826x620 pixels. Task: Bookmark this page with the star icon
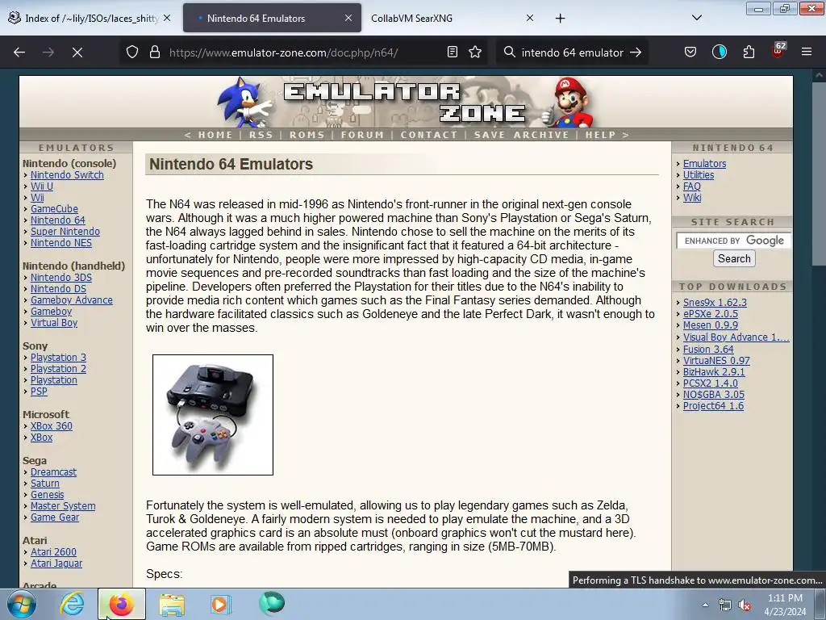point(475,52)
